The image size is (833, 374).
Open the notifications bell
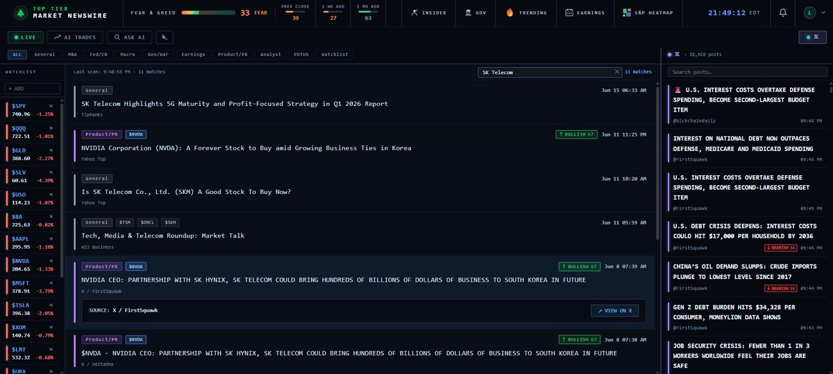[x=783, y=12]
